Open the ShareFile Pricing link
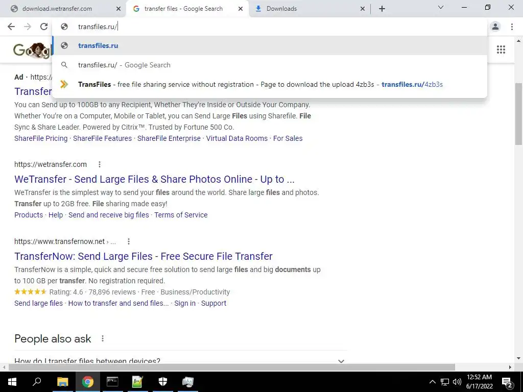Viewport: 523px width, 392px height. pyautogui.click(x=41, y=138)
